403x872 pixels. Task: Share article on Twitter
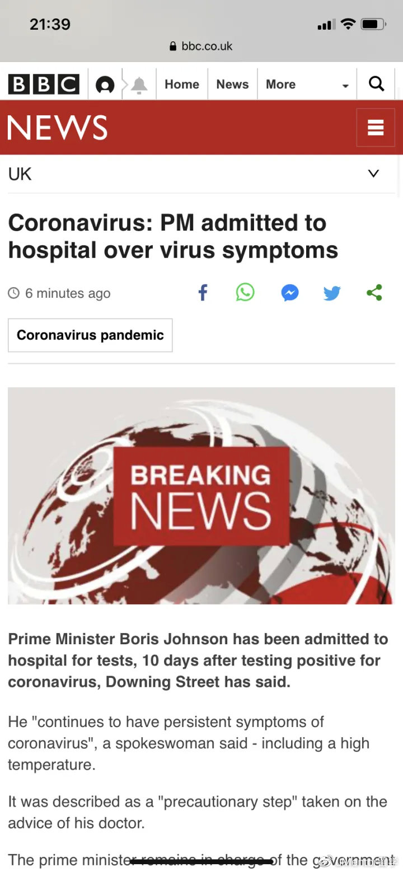332,293
